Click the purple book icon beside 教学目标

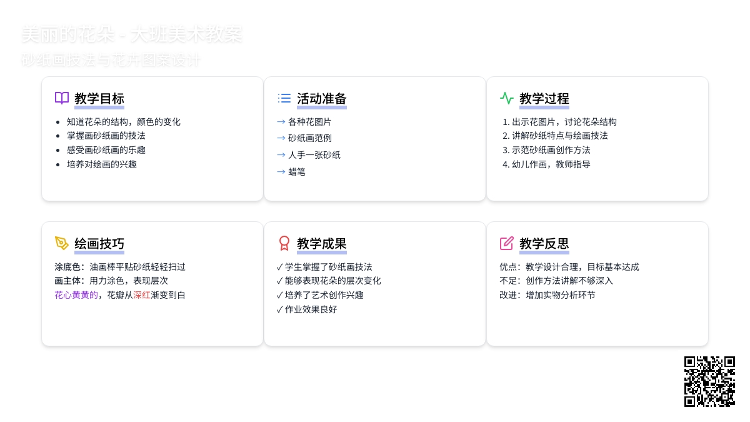coord(62,98)
